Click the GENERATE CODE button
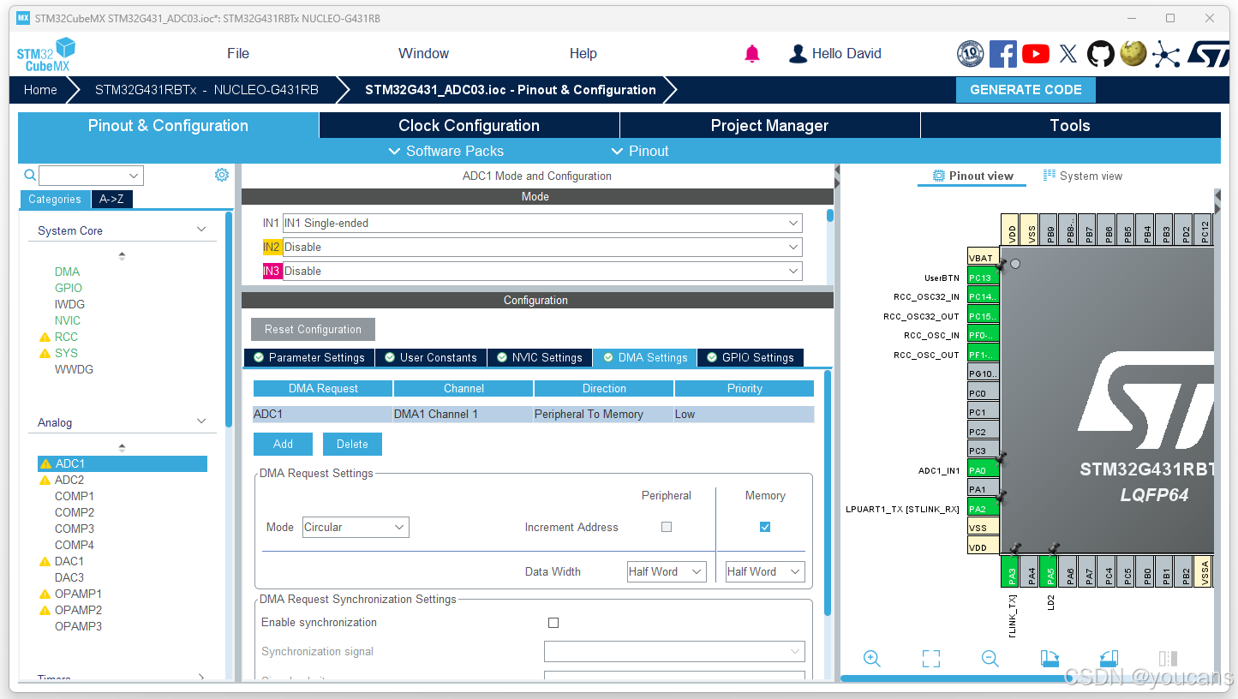This screenshot has height=699, width=1238. click(x=1026, y=90)
